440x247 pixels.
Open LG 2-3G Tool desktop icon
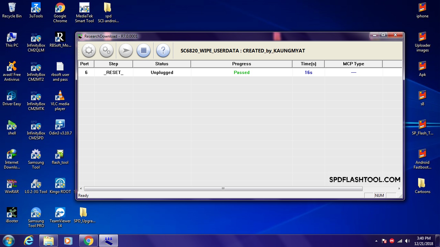[36, 186]
